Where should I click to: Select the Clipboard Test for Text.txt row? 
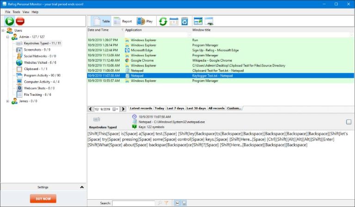221,71
